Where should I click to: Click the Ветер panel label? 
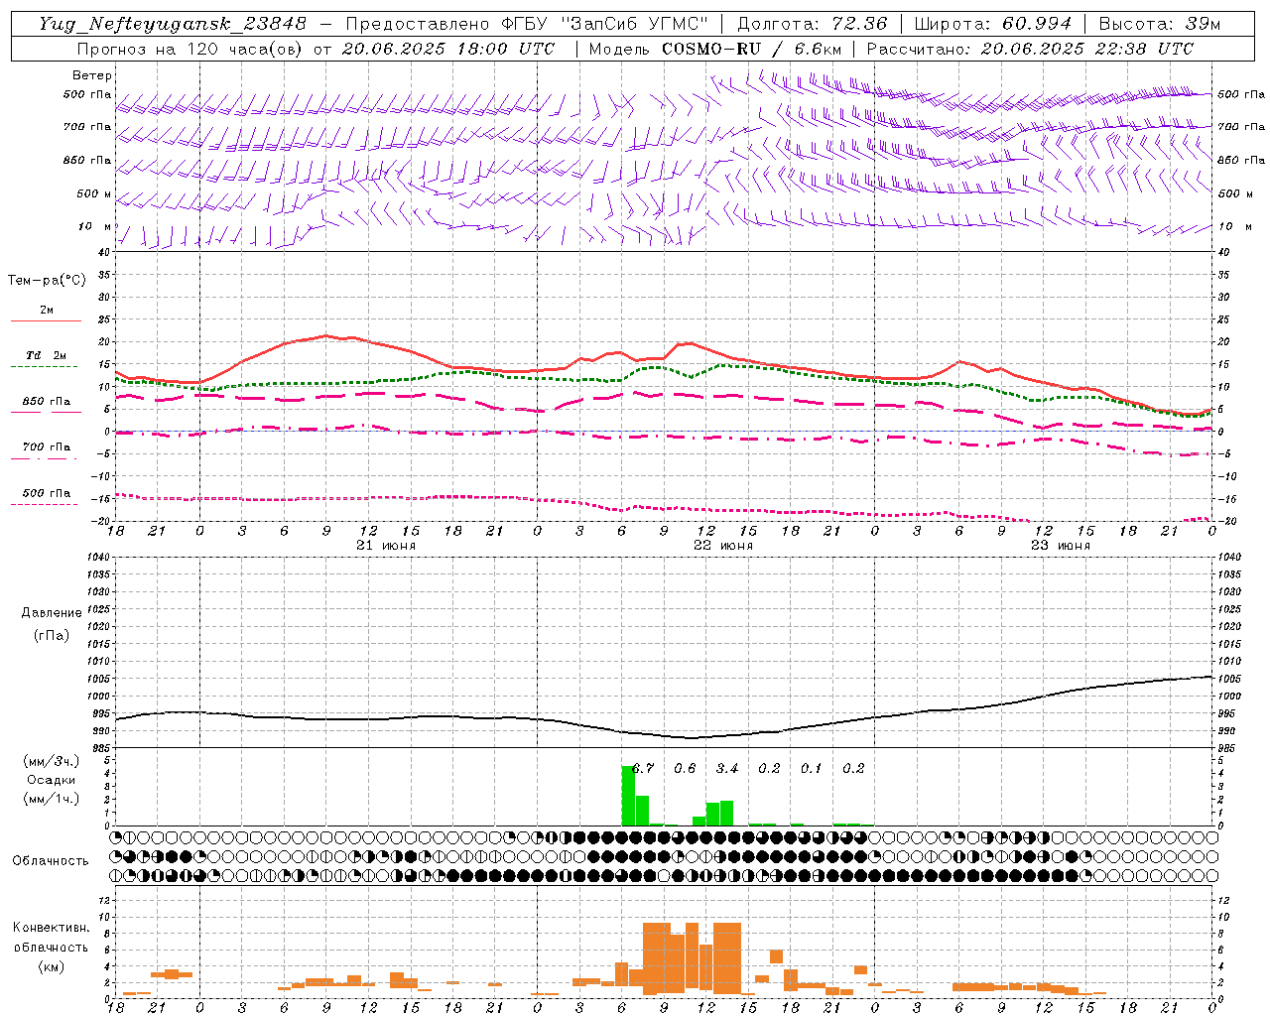coord(92,75)
